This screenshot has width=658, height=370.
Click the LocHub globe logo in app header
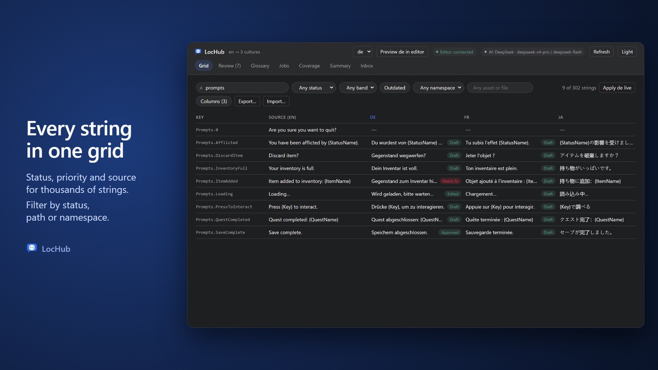tap(198, 51)
